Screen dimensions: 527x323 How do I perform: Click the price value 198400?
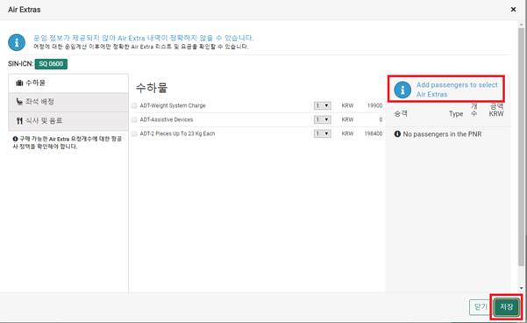coord(374,133)
